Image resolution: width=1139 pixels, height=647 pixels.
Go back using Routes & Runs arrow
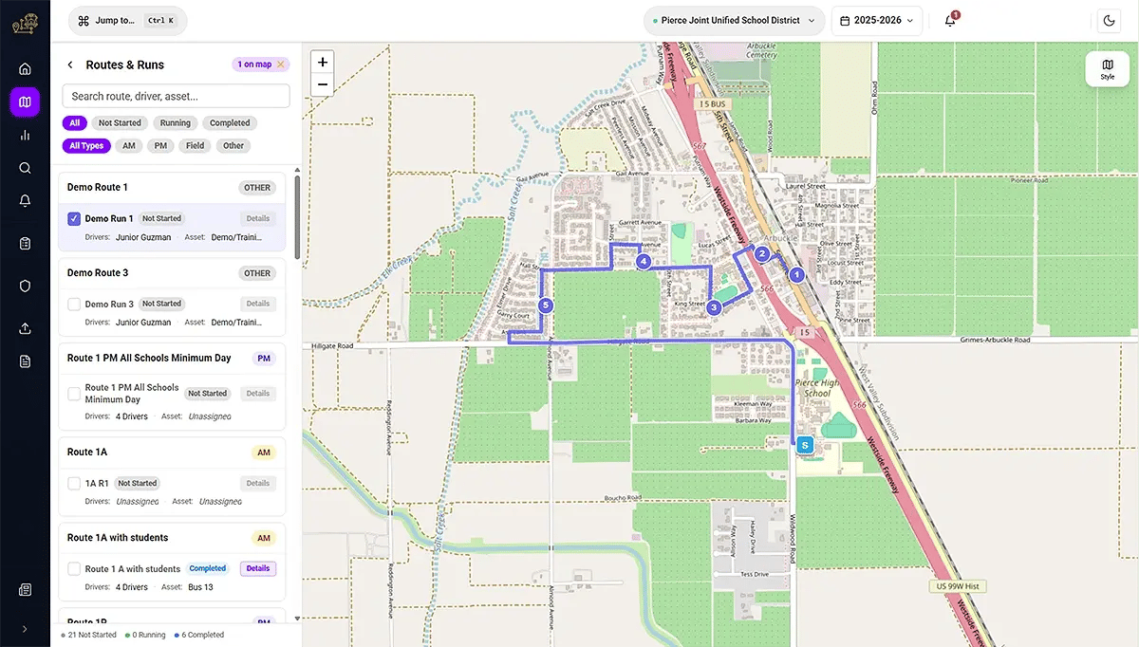pyautogui.click(x=70, y=65)
